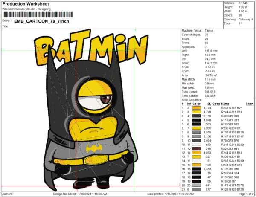Viewport: 256px width, 197px height.
Task: Click the Chart column header
Action: pyautogui.click(x=250, y=104)
